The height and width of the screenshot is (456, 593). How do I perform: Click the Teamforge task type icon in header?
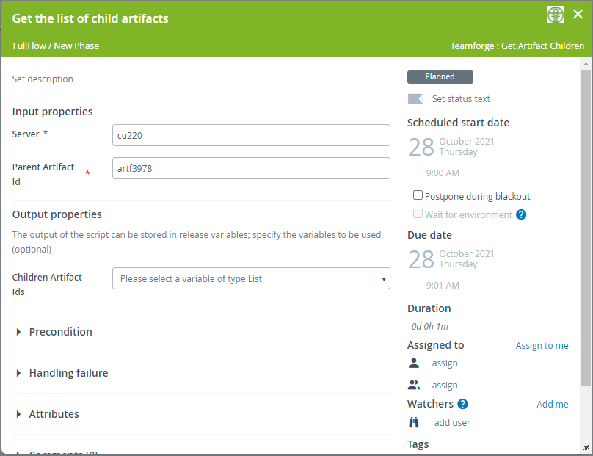[x=556, y=15]
